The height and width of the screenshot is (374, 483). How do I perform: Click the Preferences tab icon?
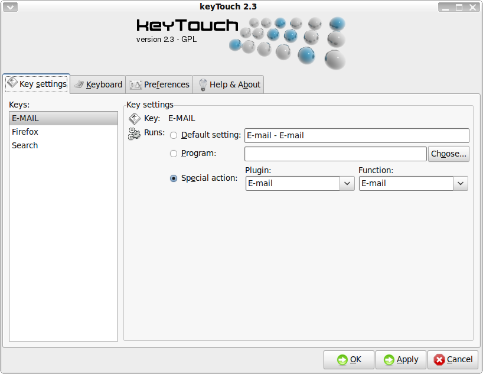coord(136,84)
